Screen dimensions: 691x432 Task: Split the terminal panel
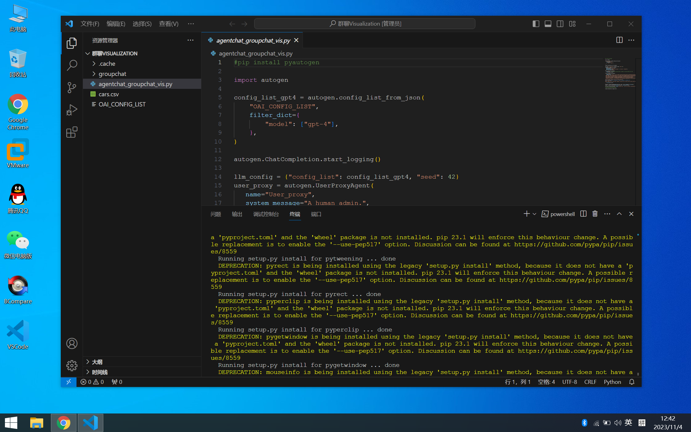(x=583, y=214)
